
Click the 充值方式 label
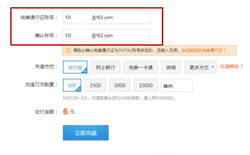click(x=46, y=67)
